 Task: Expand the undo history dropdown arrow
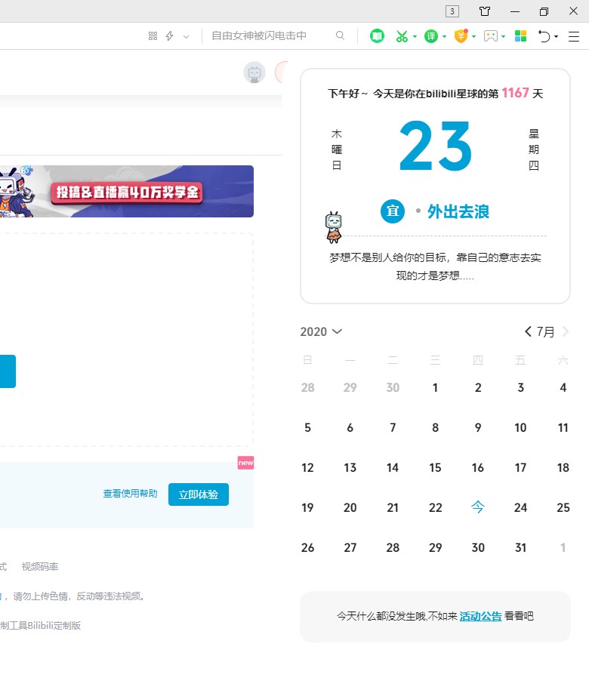point(557,36)
